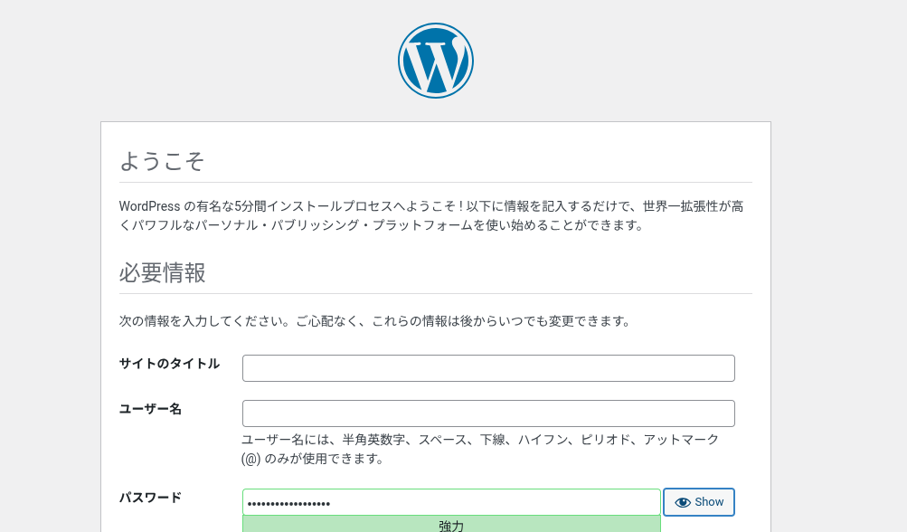Click the sentence starting 次の情報を入力
Image resolution: width=907 pixels, height=532 pixels.
[375, 320]
